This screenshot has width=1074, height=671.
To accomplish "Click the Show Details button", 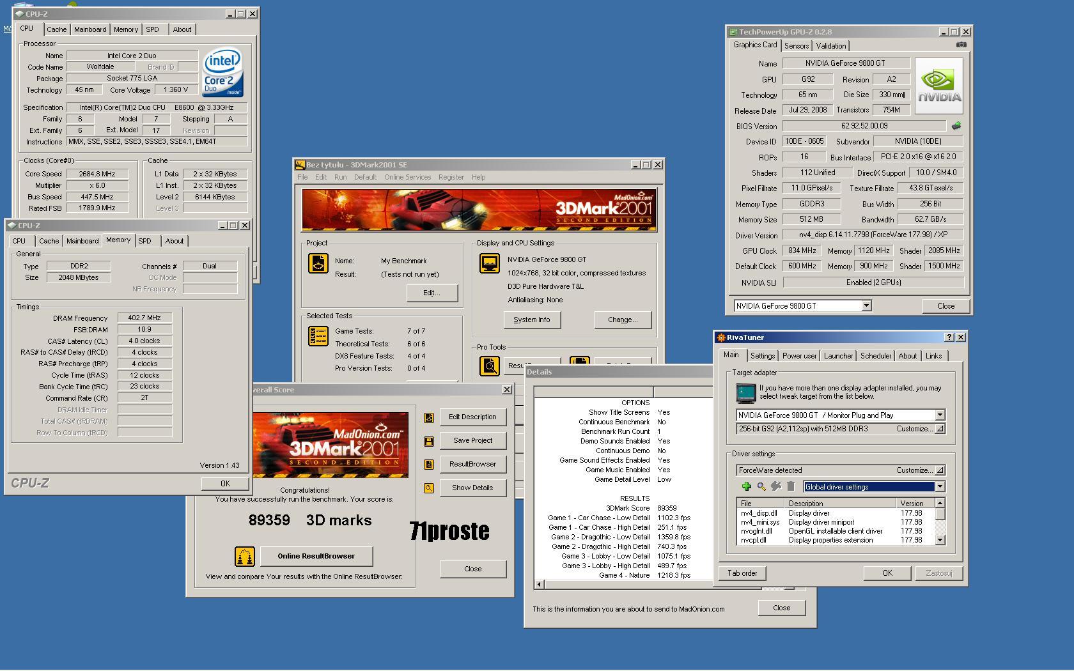I will tap(472, 488).
